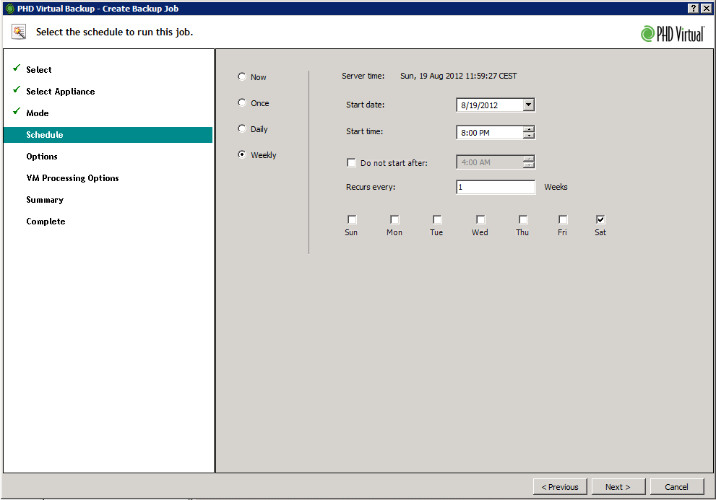Check the Sun day checkbox
The image size is (716, 500).
[352, 219]
